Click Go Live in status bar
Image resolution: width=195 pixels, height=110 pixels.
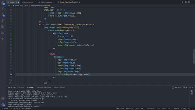[166, 109]
